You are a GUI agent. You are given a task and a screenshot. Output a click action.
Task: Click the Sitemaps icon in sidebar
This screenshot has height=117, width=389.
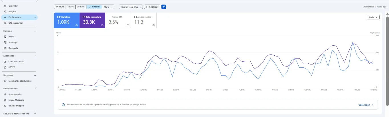(5, 42)
